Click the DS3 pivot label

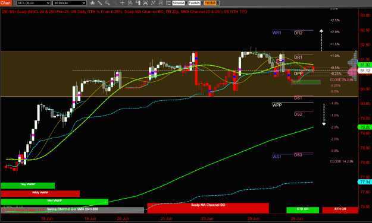click(x=298, y=155)
